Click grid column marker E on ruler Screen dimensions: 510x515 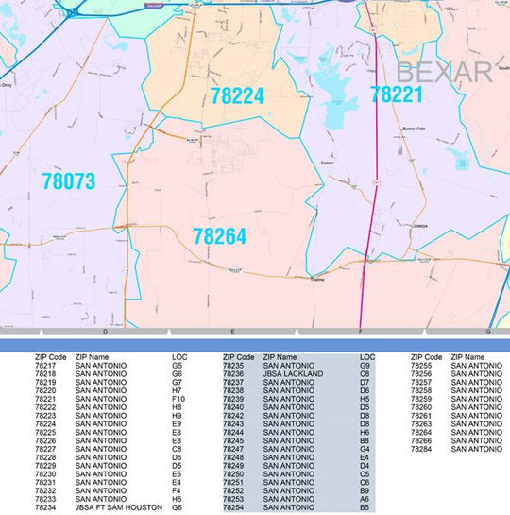(232, 332)
